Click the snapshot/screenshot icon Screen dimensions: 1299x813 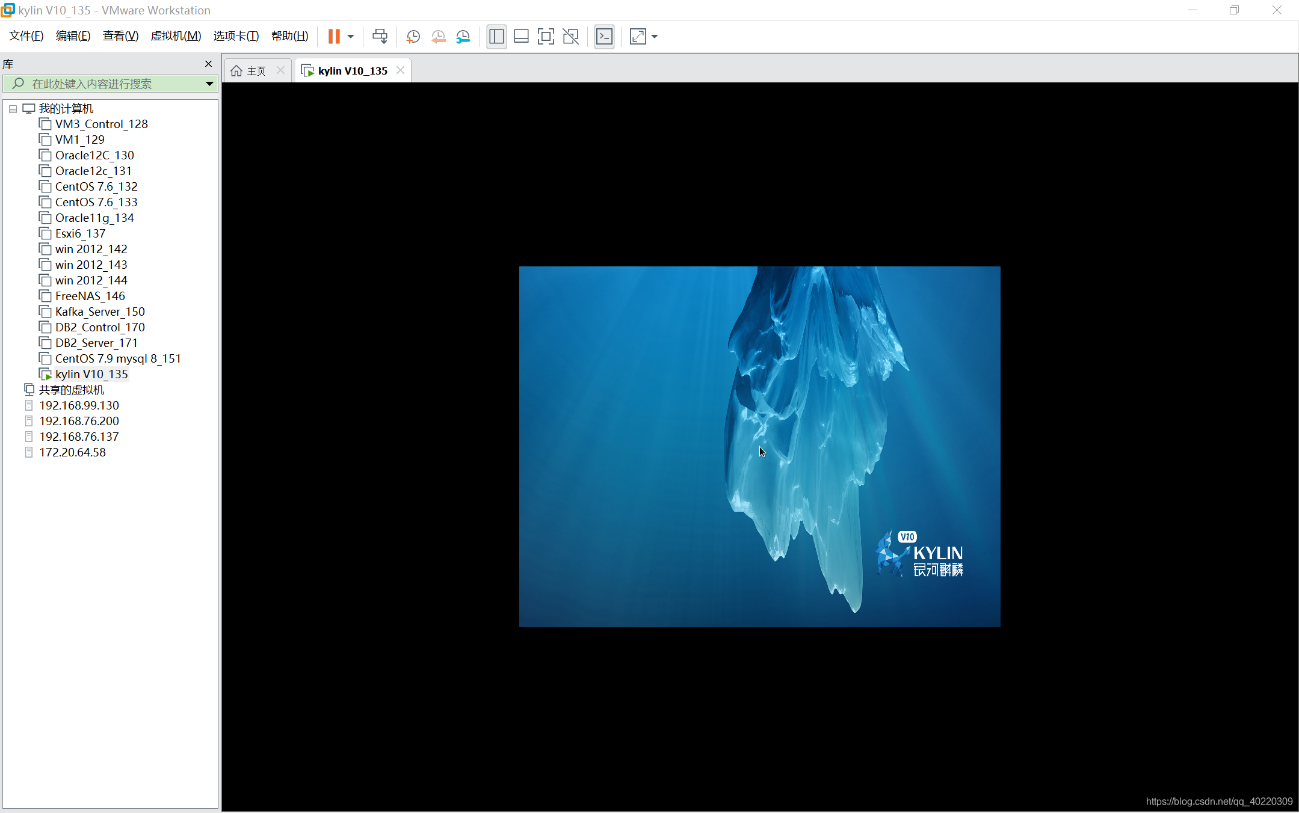click(x=412, y=37)
